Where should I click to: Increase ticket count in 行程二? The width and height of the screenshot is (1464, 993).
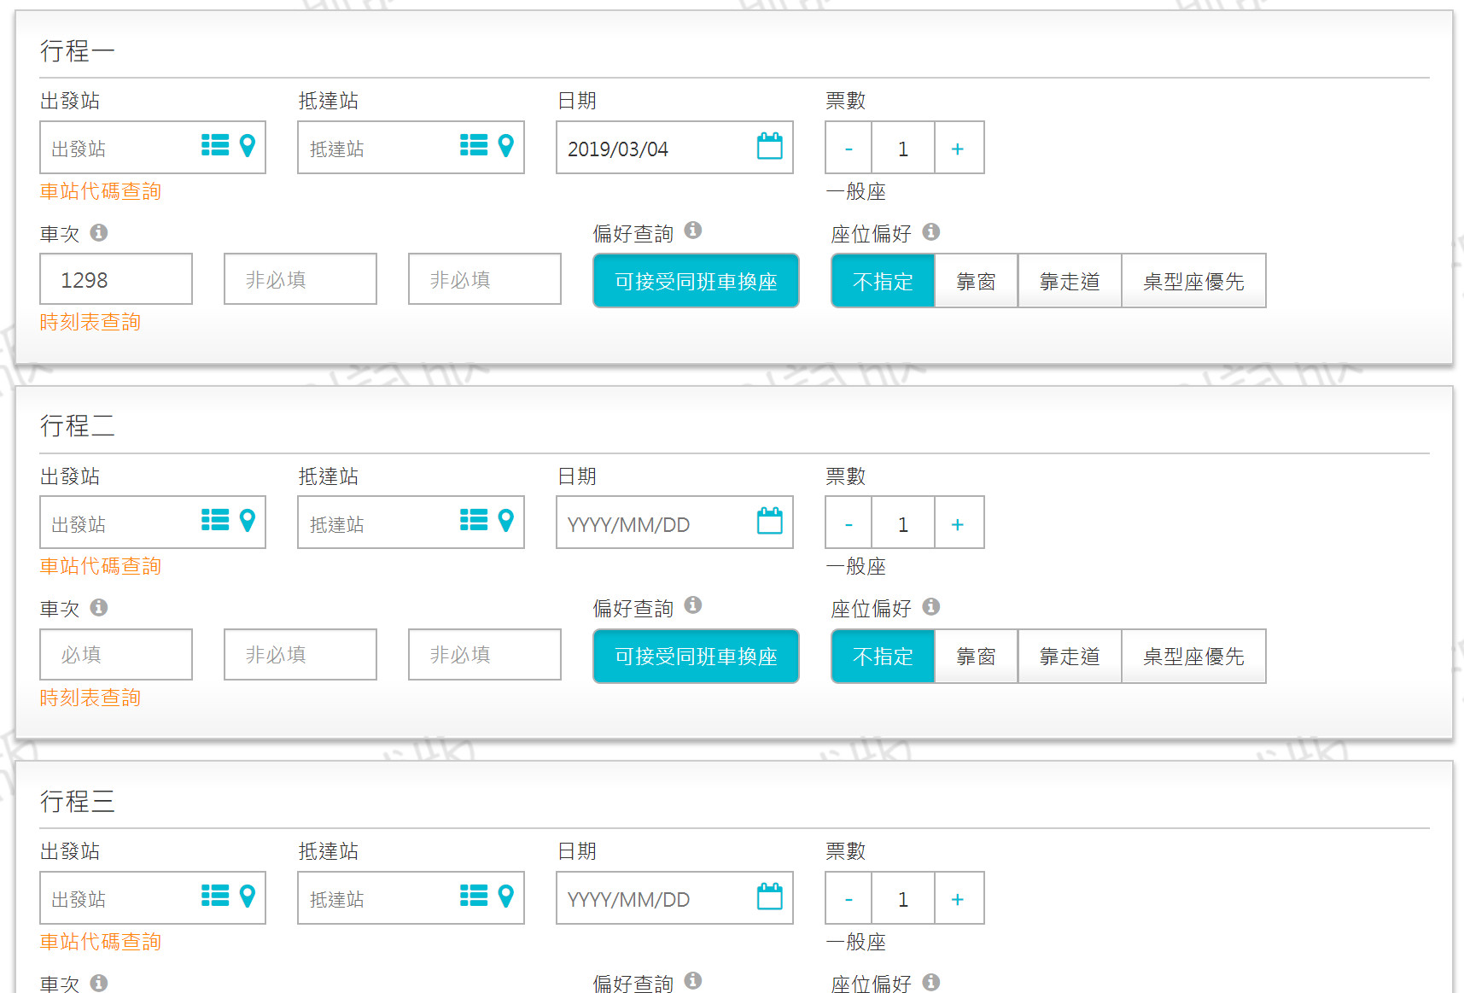point(959,523)
